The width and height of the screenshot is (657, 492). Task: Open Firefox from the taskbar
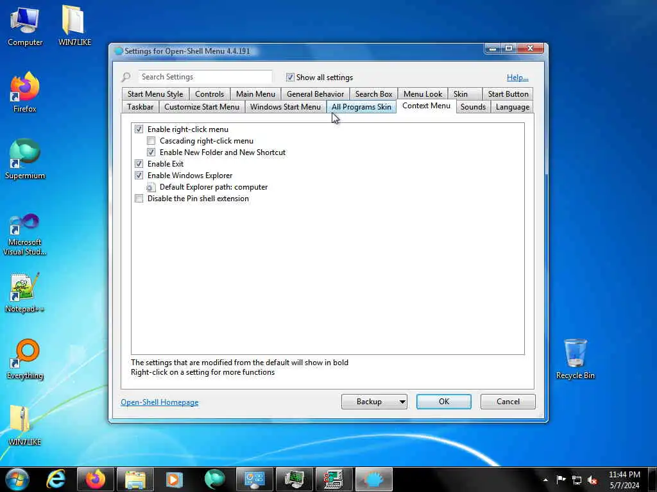(x=96, y=479)
